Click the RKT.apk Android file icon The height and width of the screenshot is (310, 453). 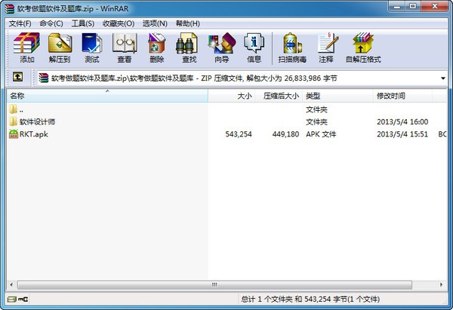pos(14,134)
